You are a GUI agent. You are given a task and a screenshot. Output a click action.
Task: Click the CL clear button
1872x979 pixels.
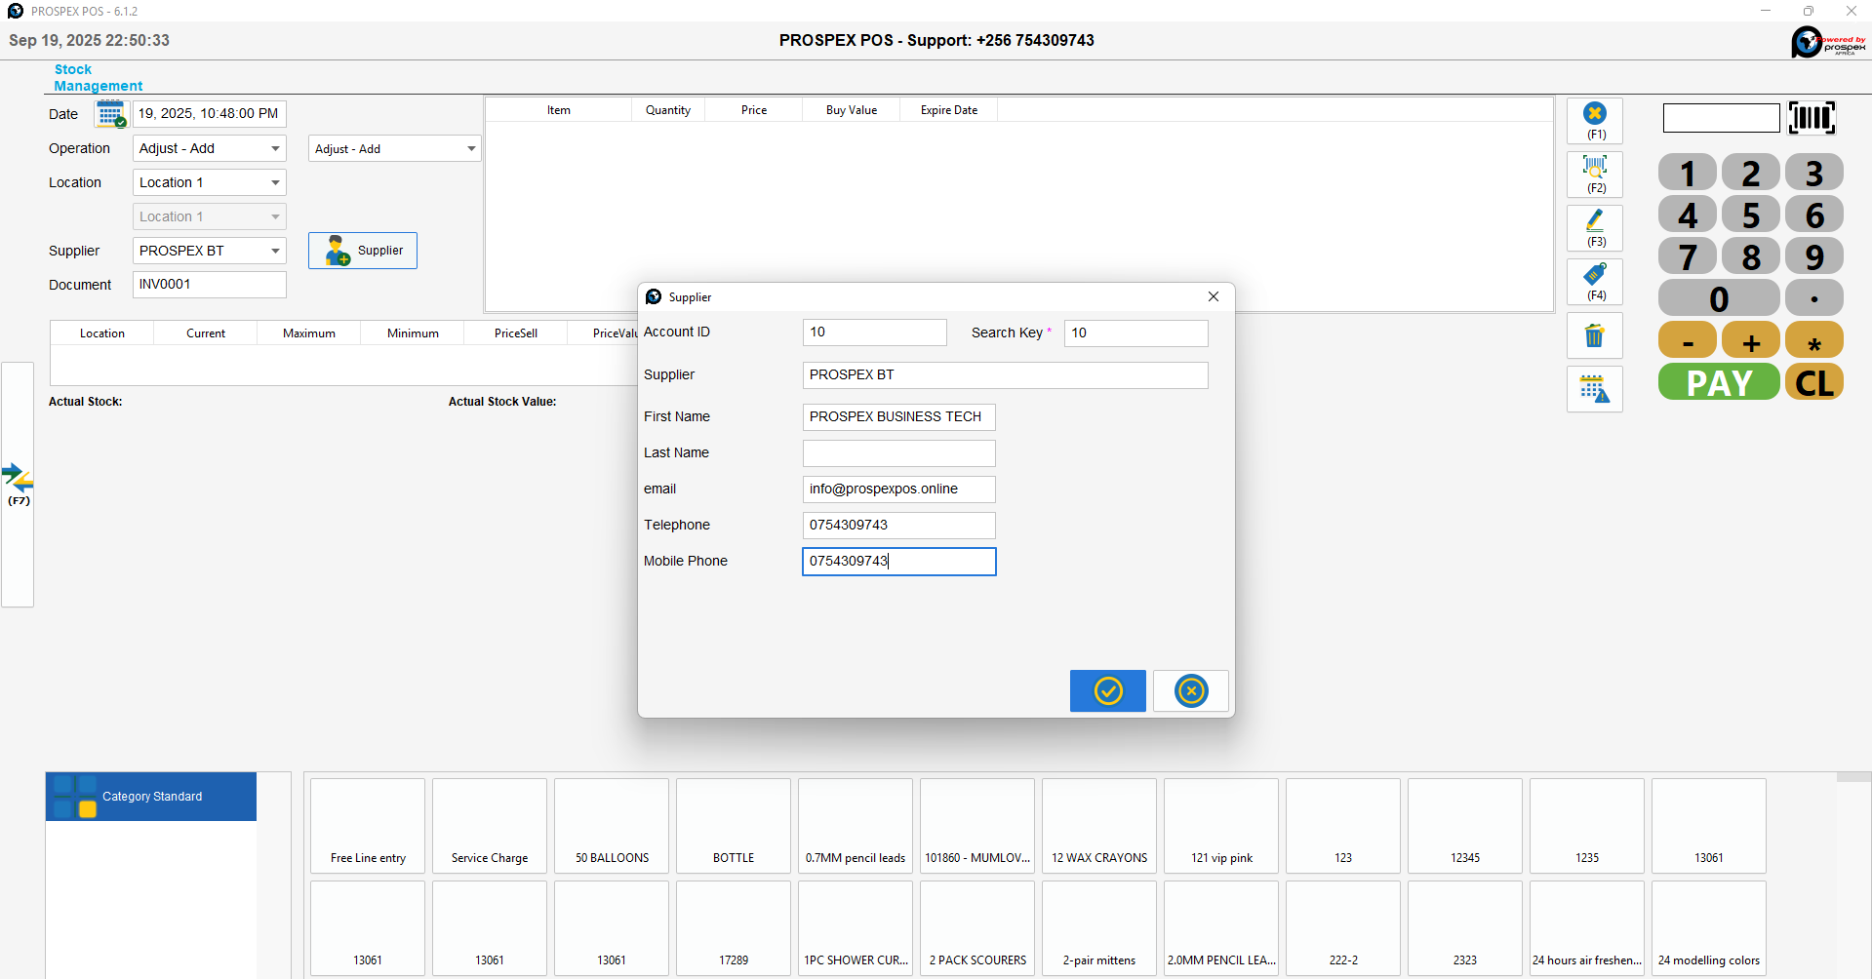point(1814,382)
